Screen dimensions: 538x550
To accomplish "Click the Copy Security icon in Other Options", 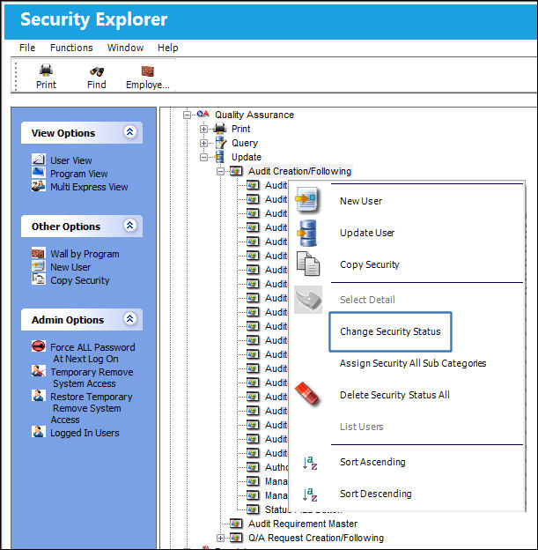I will click(38, 279).
